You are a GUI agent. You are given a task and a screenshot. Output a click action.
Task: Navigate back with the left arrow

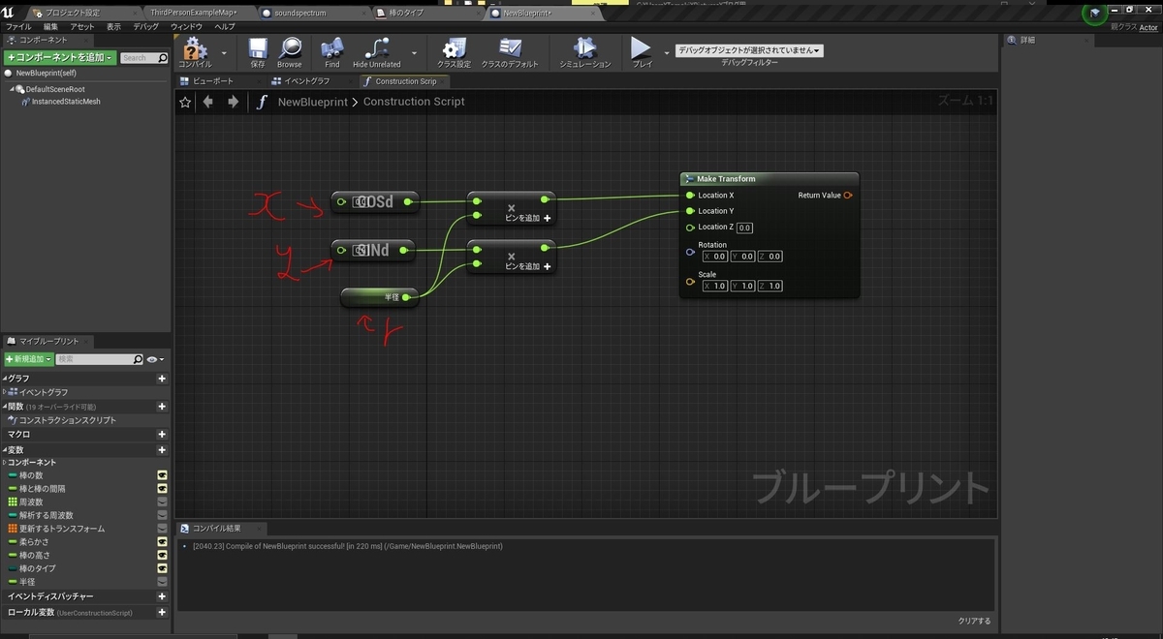[207, 102]
